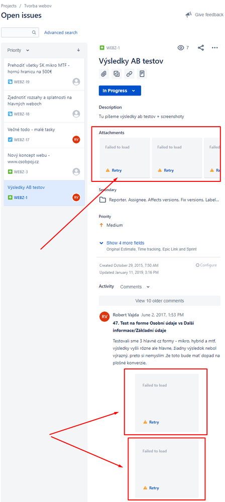The height and width of the screenshot is (502, 225).
Task: Click the Advanced search link
Action: coord(61,32)
